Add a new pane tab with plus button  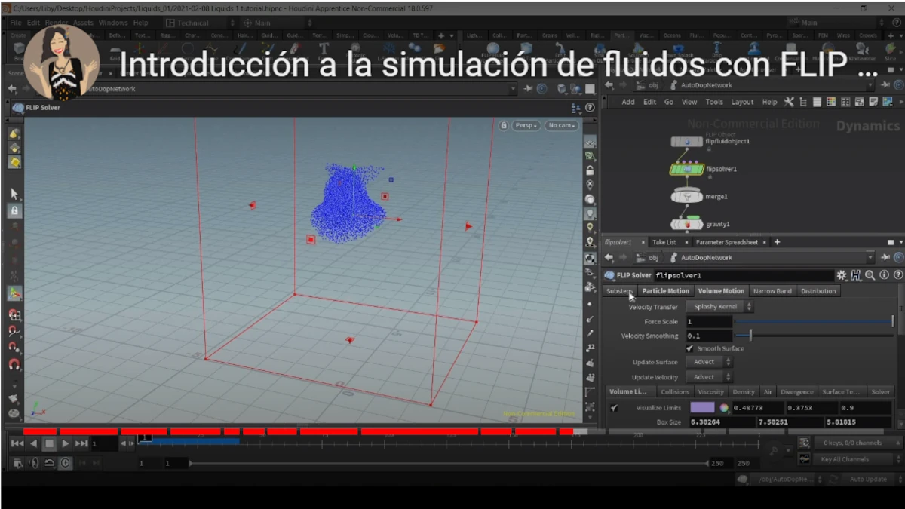(777, 242)
